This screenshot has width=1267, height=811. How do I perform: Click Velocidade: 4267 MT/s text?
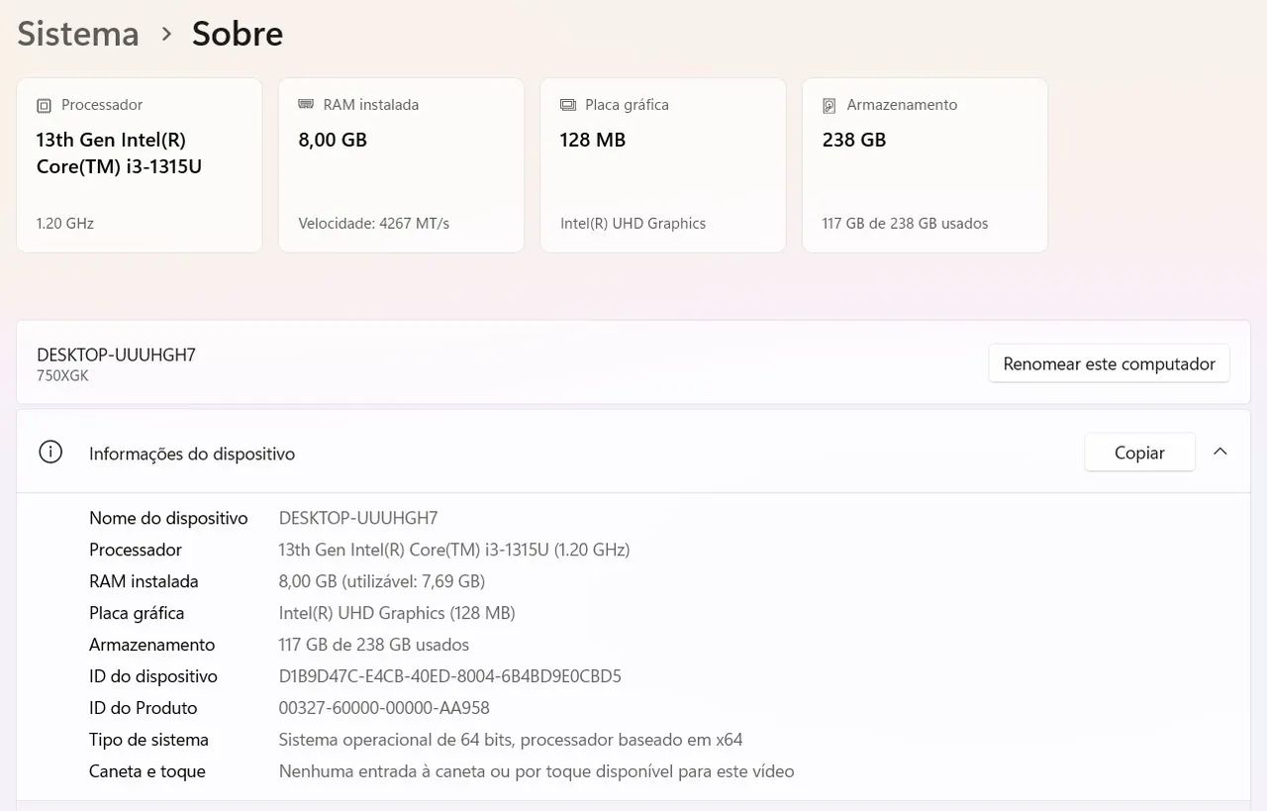click(x=374, y=224)
